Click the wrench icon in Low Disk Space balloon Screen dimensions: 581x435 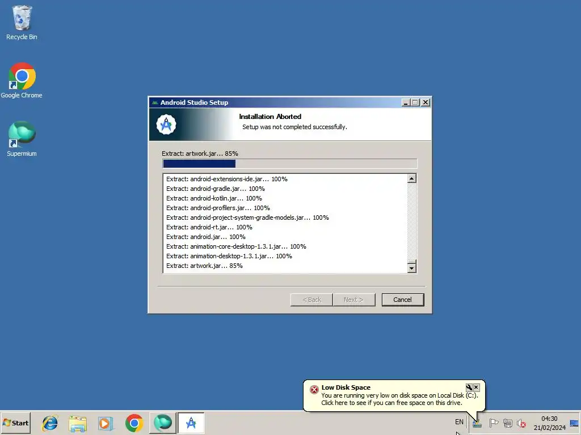point(469,387)
